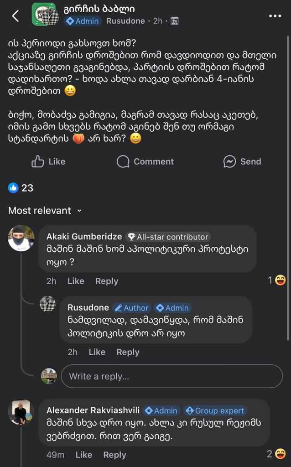
Task: Reply to Akaki Gumberidze's comment
Action: click(106, 281)
